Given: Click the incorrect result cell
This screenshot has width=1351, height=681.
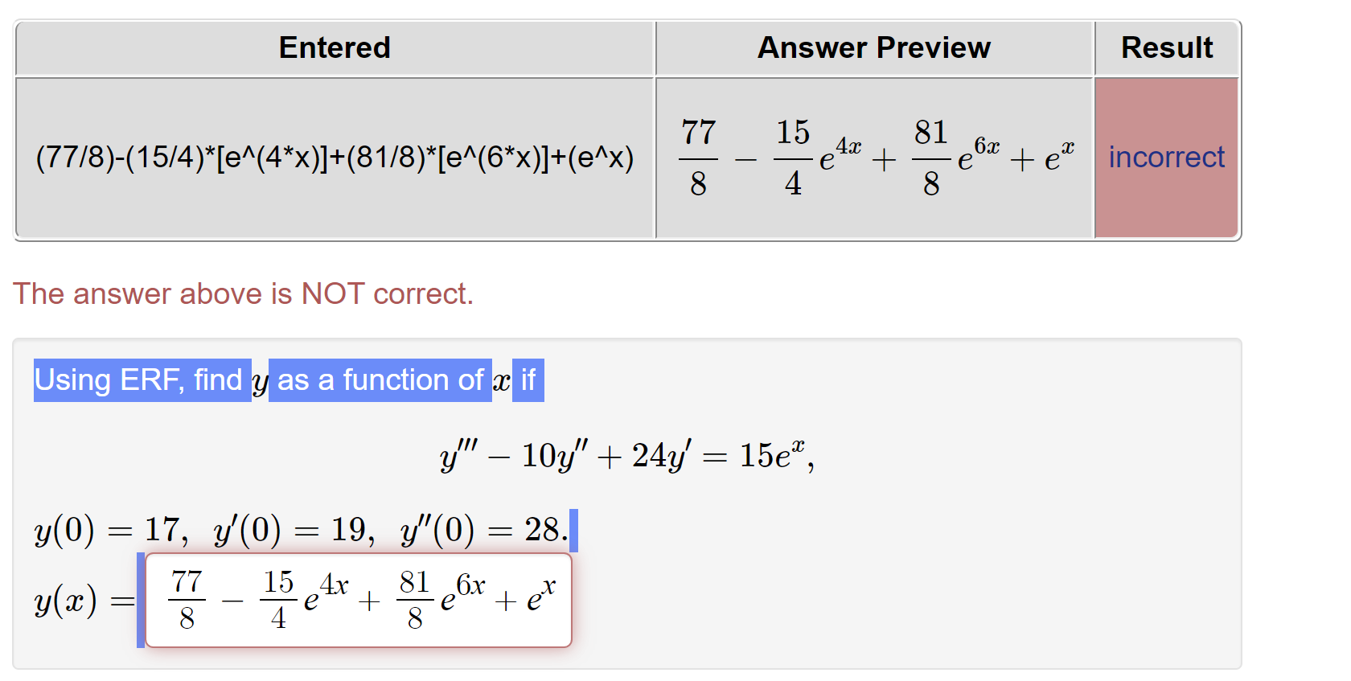Looking at the screenshot, I should tap(1167, 157).
